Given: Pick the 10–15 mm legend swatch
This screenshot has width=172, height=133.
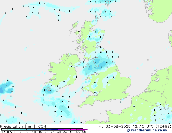Looking at the screenshot, I should 36,129.
